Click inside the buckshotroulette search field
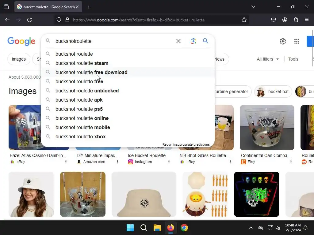This screenshot has width=314, height=235. tap(114, 41)
